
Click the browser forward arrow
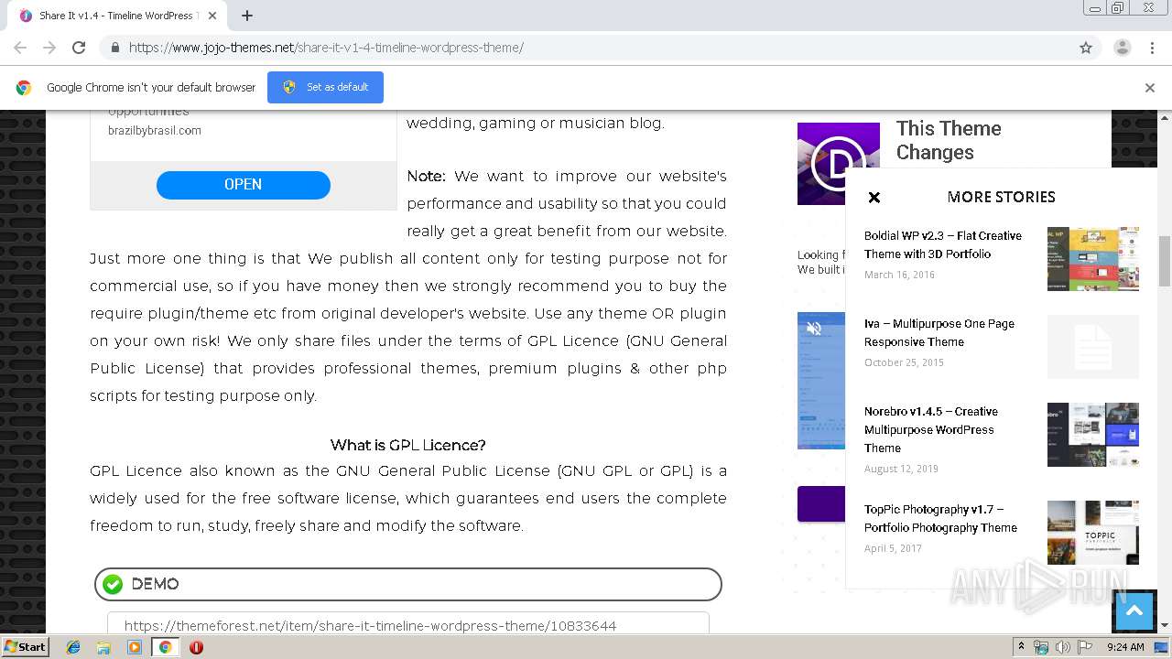49,48
